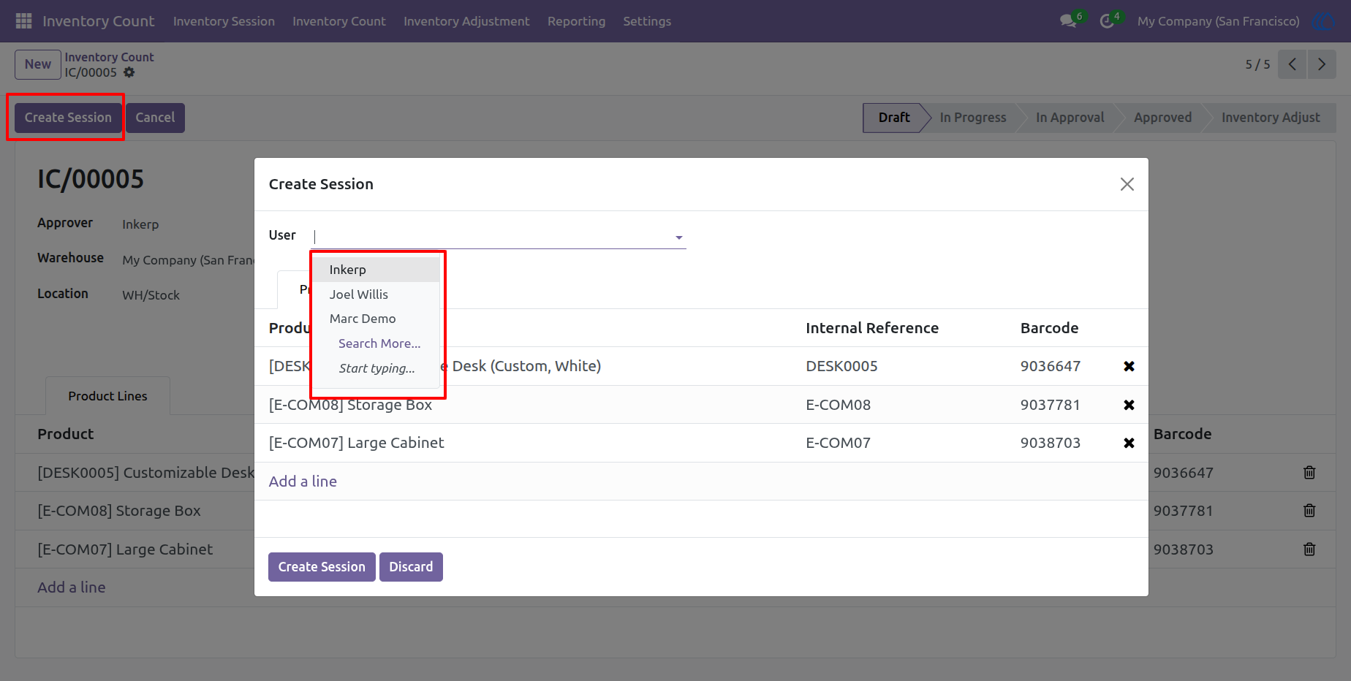Remove the E-COM07 Large Cabinet line in dialog
This screenshot has height=681, width=1351.
(x=1129, y=443)
